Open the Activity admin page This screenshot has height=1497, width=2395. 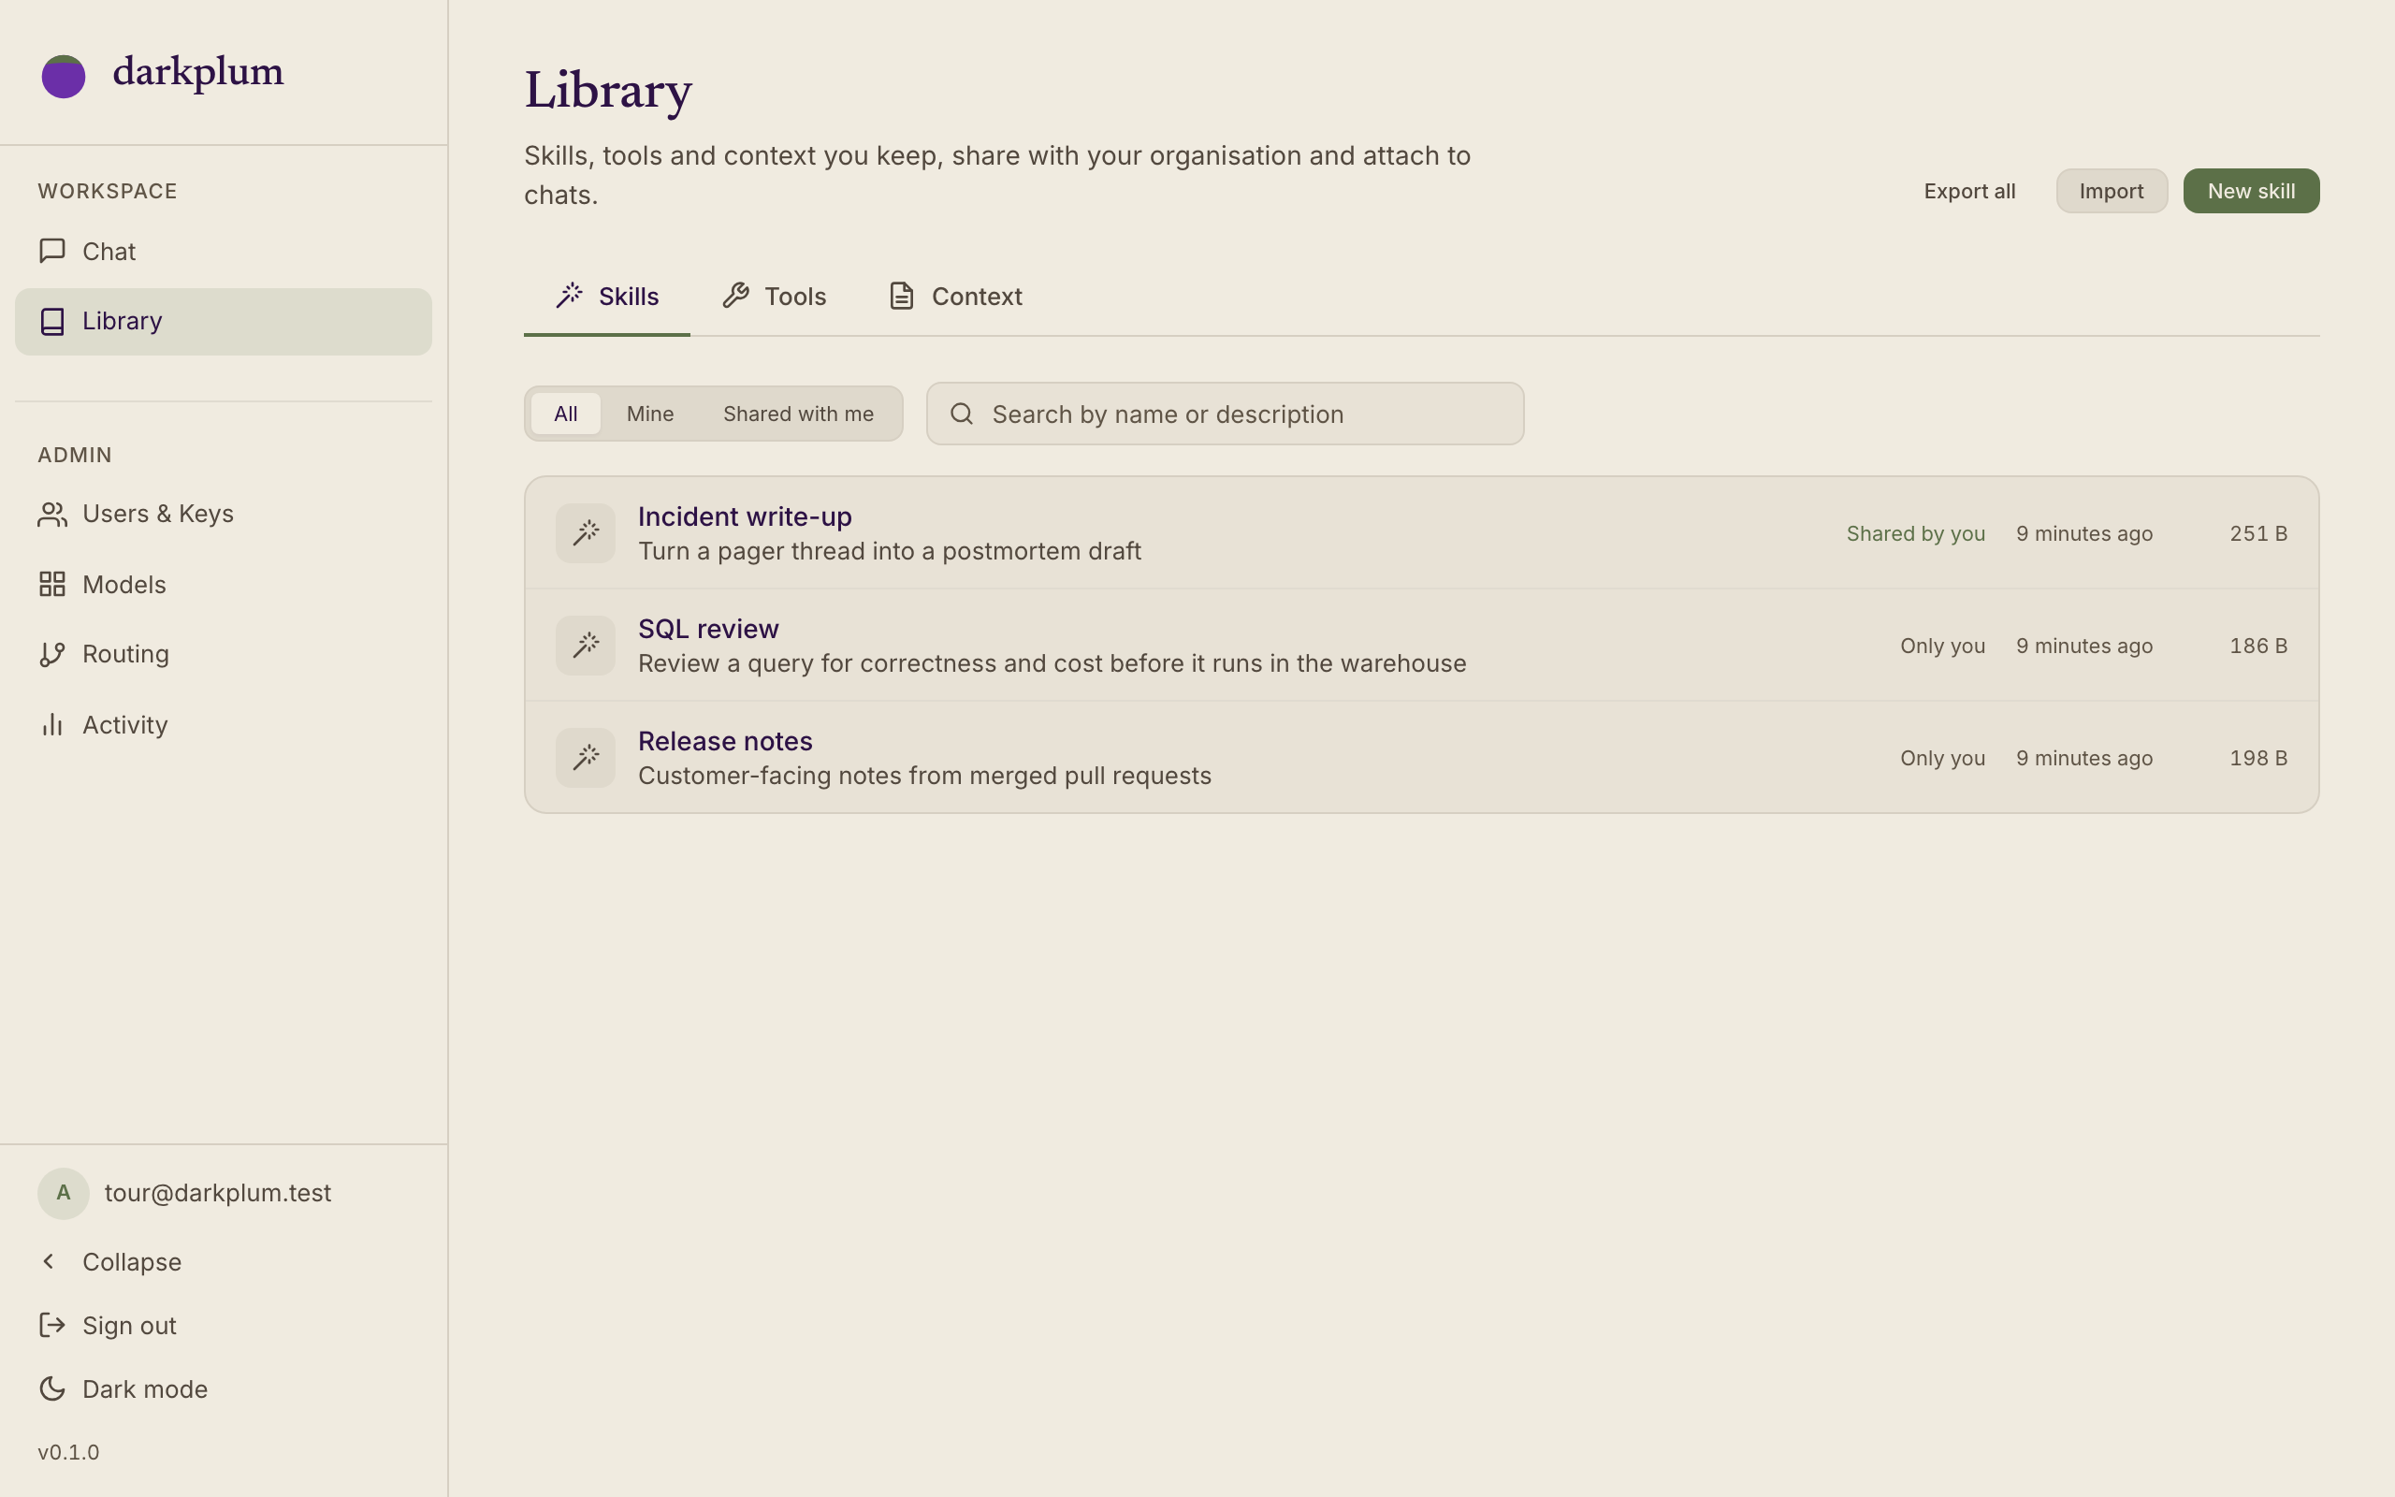[x=224, y=725]
